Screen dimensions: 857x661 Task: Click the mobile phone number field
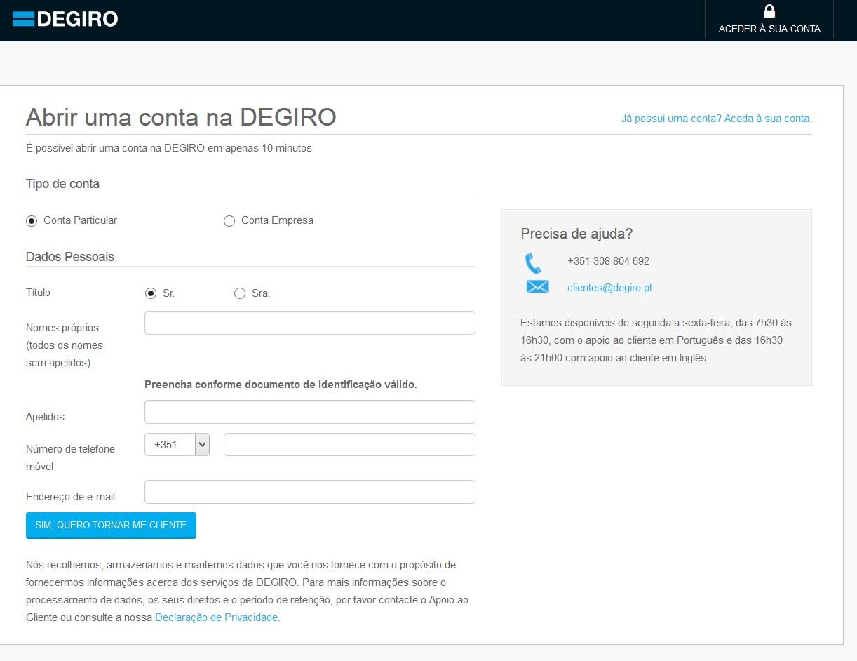349,445
